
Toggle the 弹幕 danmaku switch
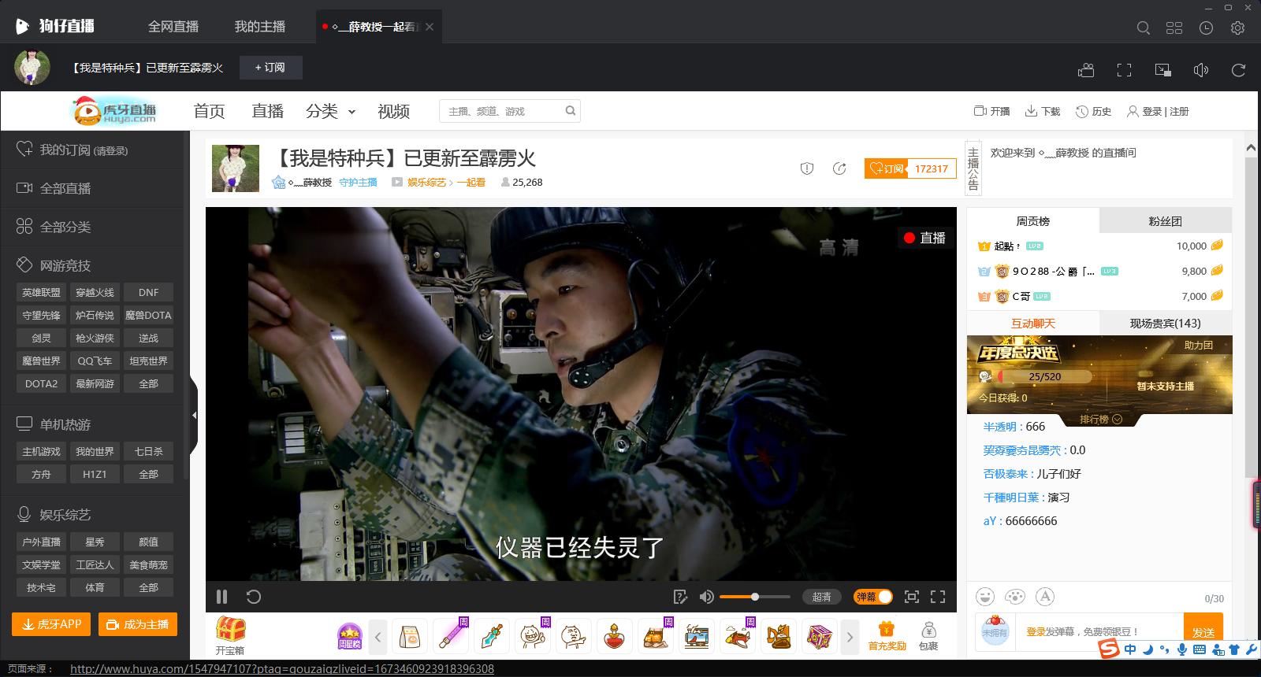(x=873, y=597)
